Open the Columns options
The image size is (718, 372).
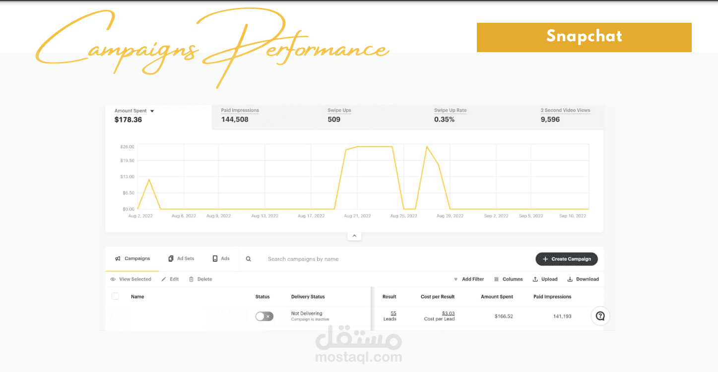(x=509, y=279)
